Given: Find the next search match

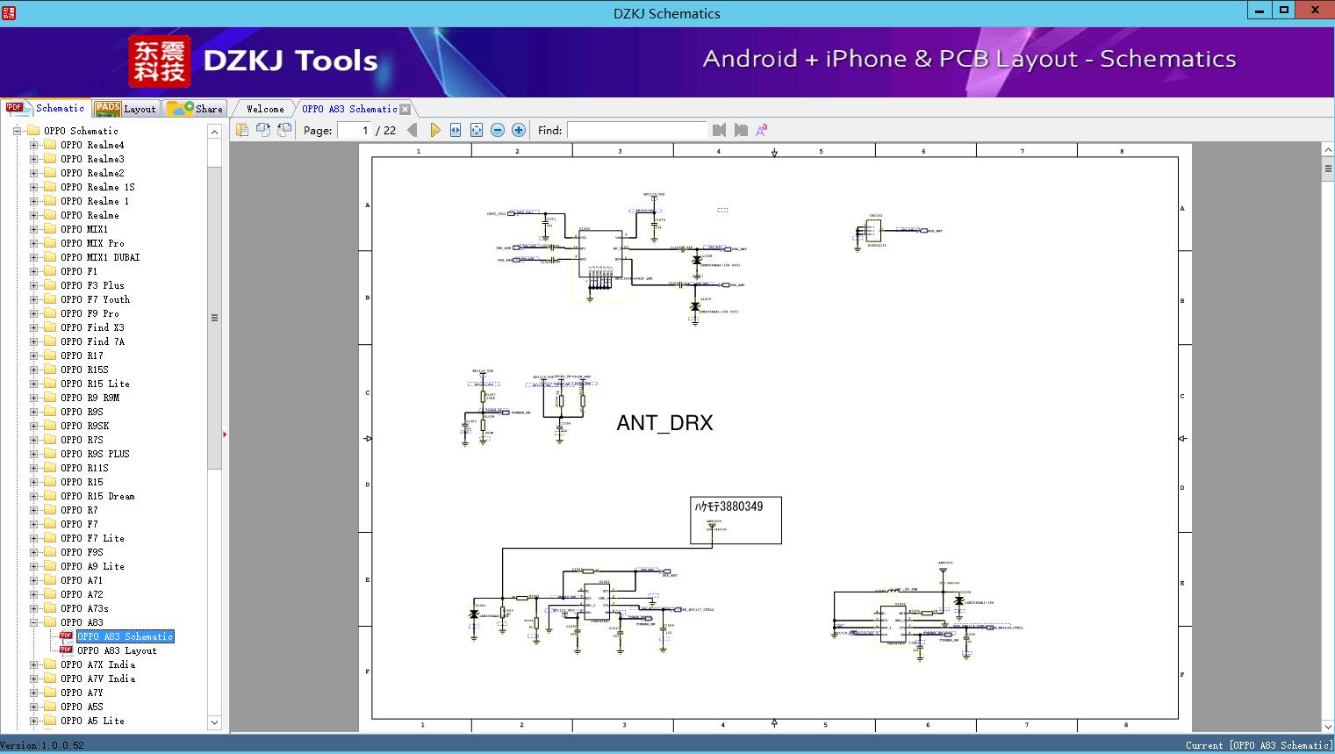Looking at the screenshot, I should tap(741, 130).
